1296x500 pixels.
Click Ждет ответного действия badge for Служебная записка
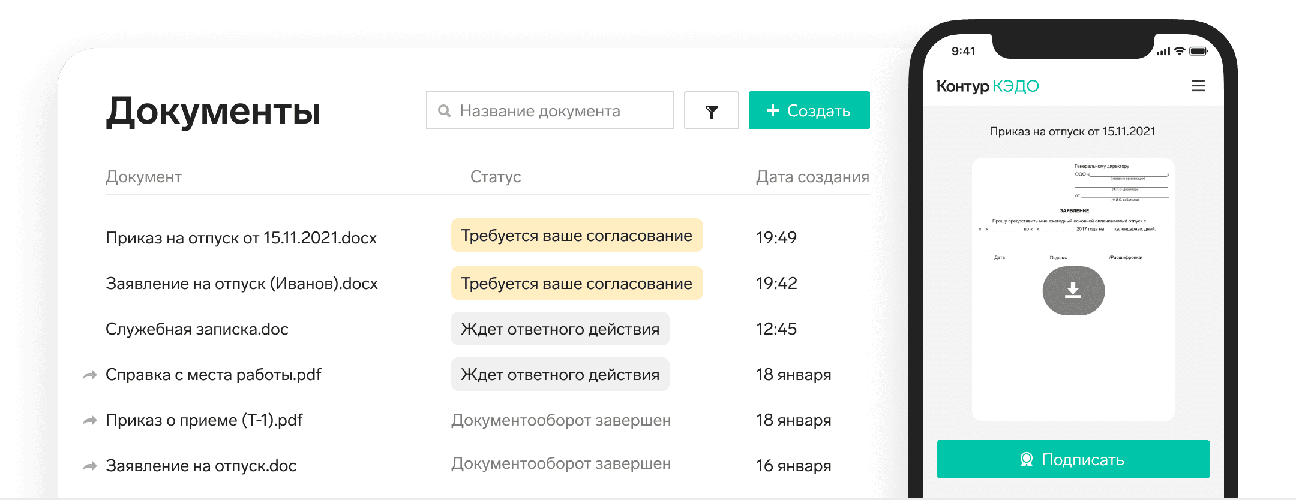click(x=560, y=329)
